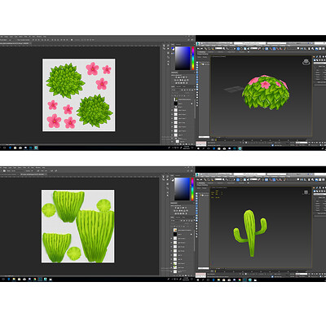Select the document tab in flower-texture Photoshop window

click(15, 43)
